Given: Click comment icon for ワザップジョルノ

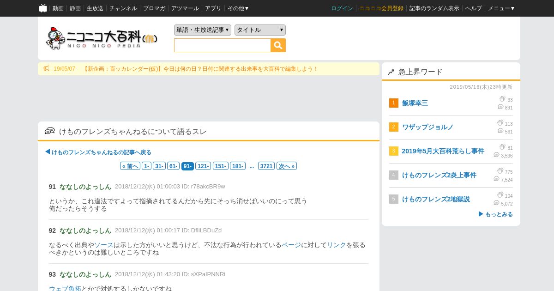Looking at the screenshot, I should [x=500, y=131].
